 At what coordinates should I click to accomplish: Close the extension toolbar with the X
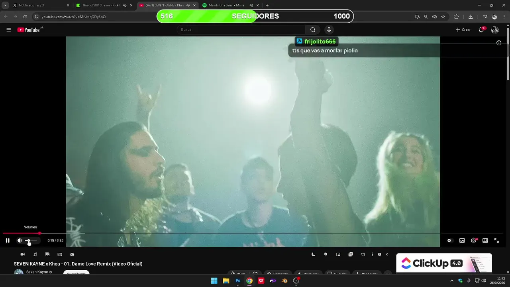[x=386, y=254]
